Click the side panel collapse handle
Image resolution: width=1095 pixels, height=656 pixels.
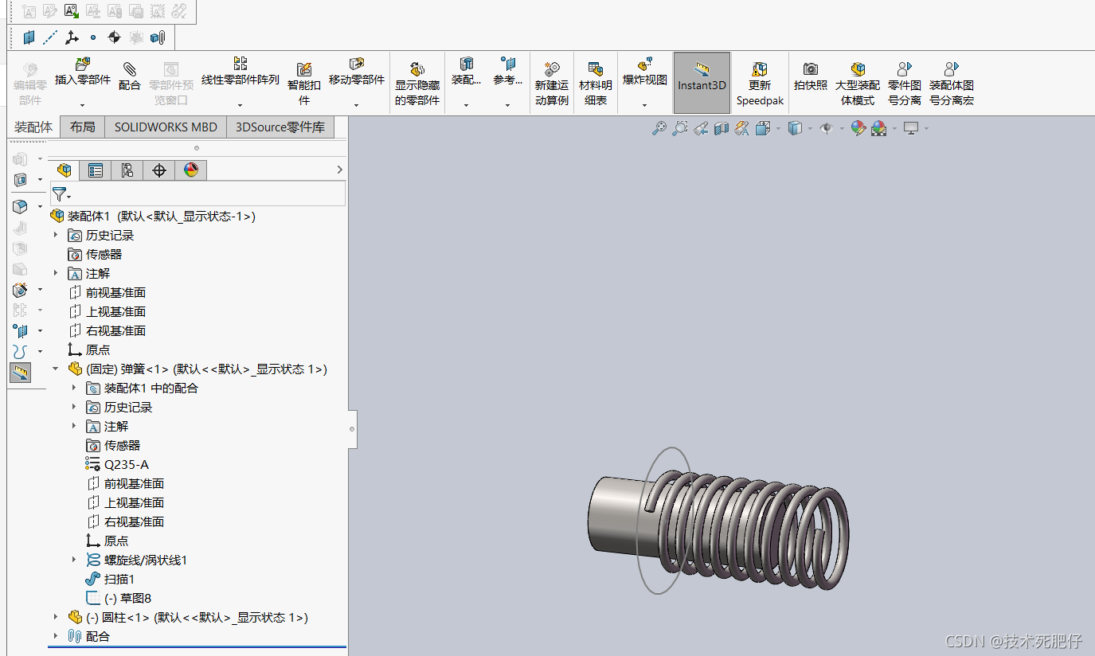352,429
